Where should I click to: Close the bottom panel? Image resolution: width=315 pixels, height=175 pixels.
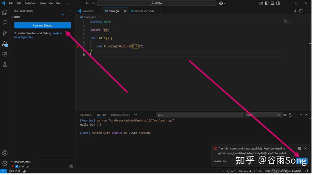(x=306, y=115)
